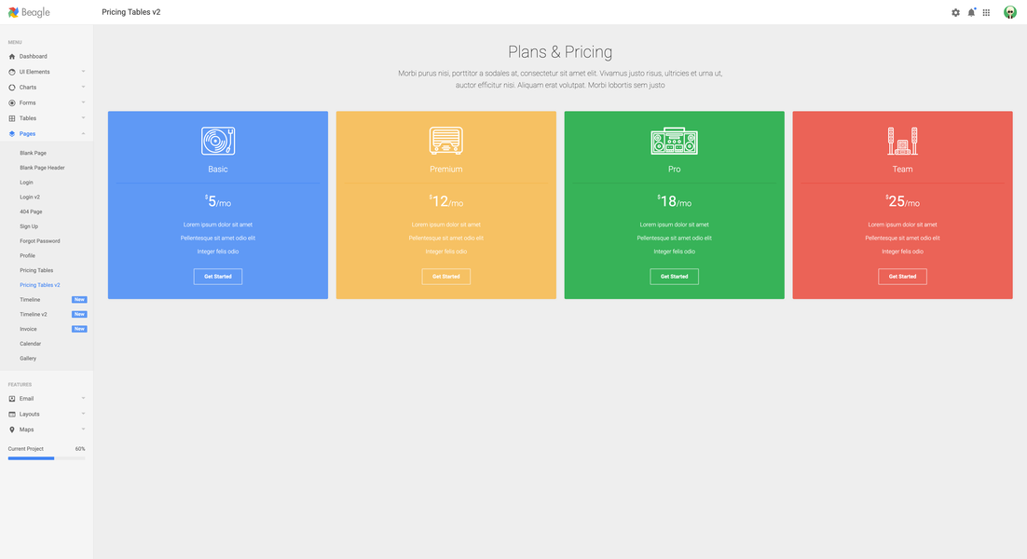Click the settings gear icon in header
The image size is (1027, 559).
(955, 13)
